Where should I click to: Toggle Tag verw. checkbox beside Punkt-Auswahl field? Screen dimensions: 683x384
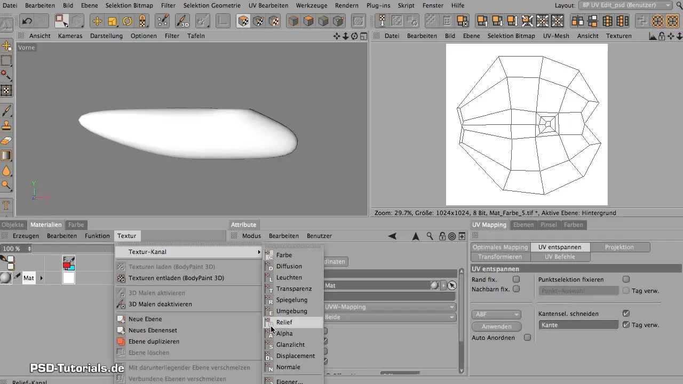point(626,291)
